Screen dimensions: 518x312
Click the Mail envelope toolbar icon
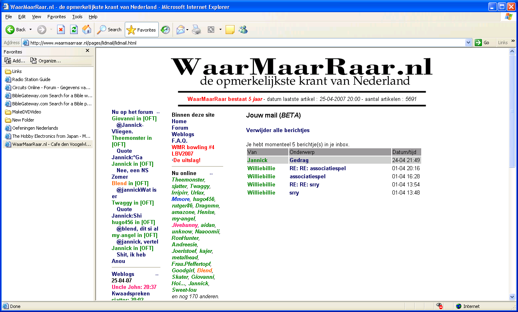(180, 30)
